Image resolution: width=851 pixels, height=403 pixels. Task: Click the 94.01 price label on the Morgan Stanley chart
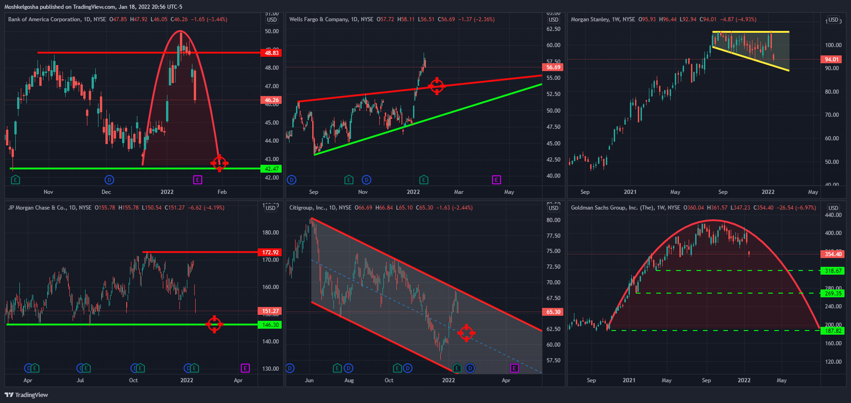(832, 60)
